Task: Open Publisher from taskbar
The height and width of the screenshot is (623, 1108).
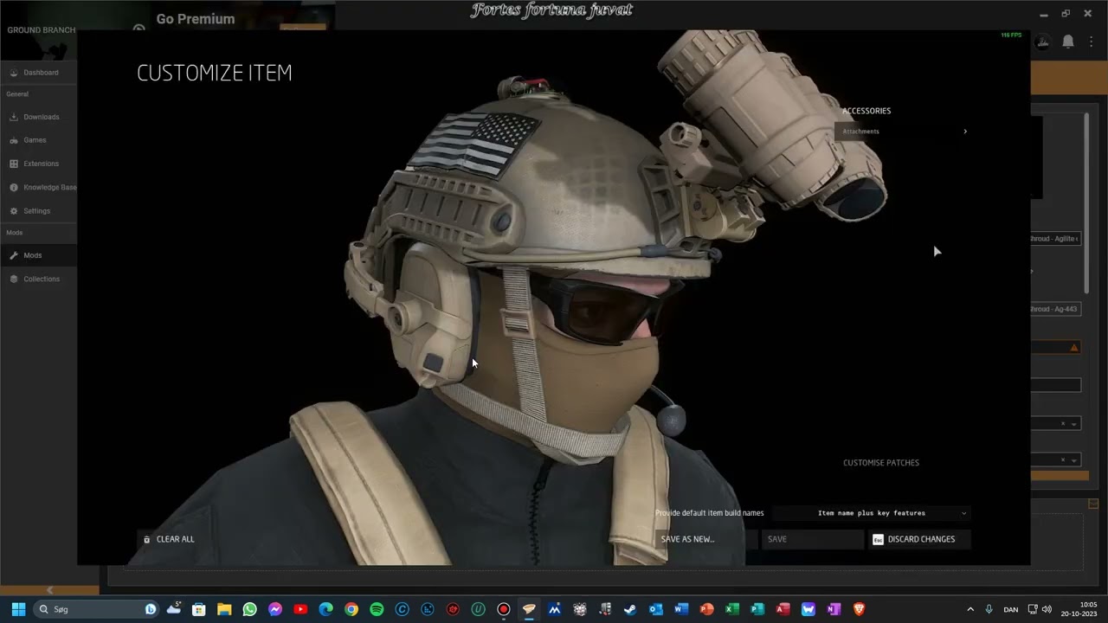Action: [757, 609]
